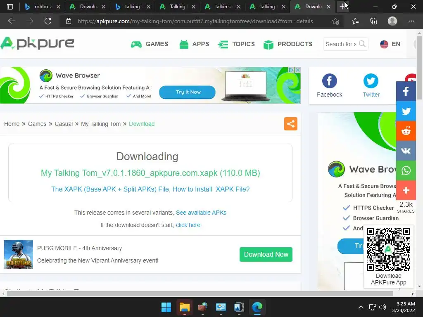Screen dimensions: 423x317
Task: Close the Wave Browser banner ad with the X
Action: [x=297, y=70]
